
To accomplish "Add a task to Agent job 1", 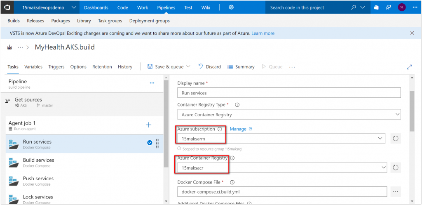I will 148,125.
